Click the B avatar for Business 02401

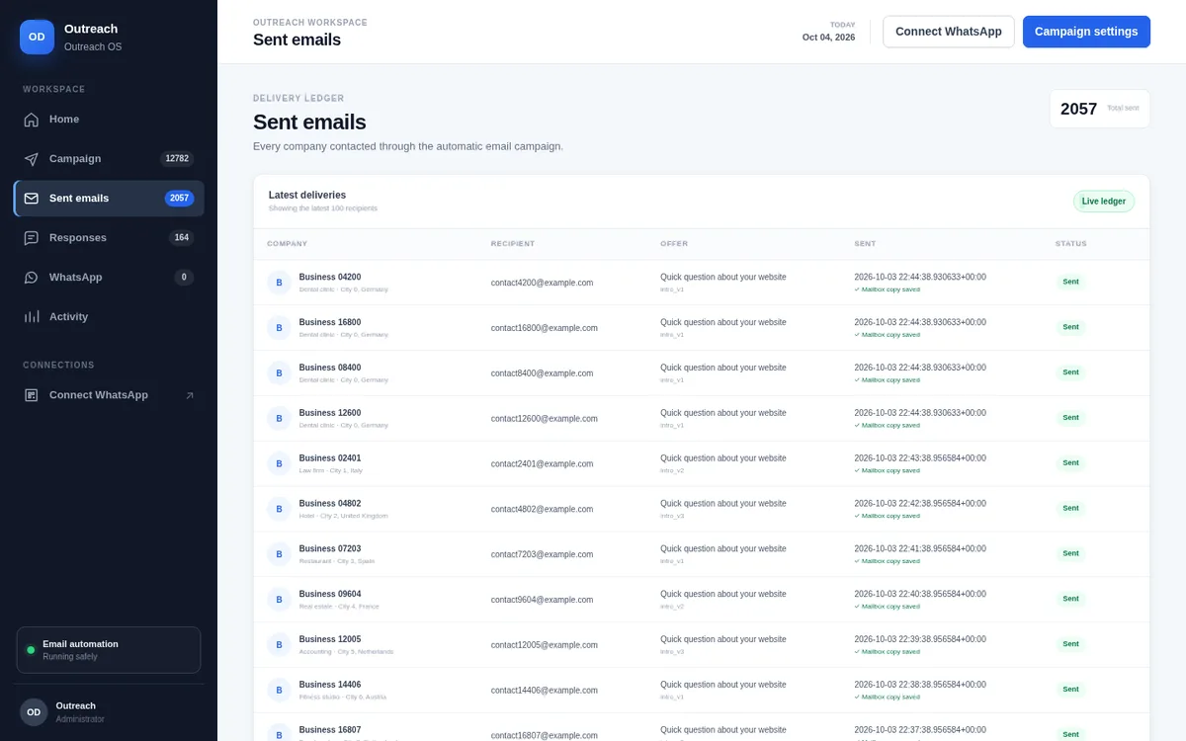pyautogui.click(x=279, y=463)
